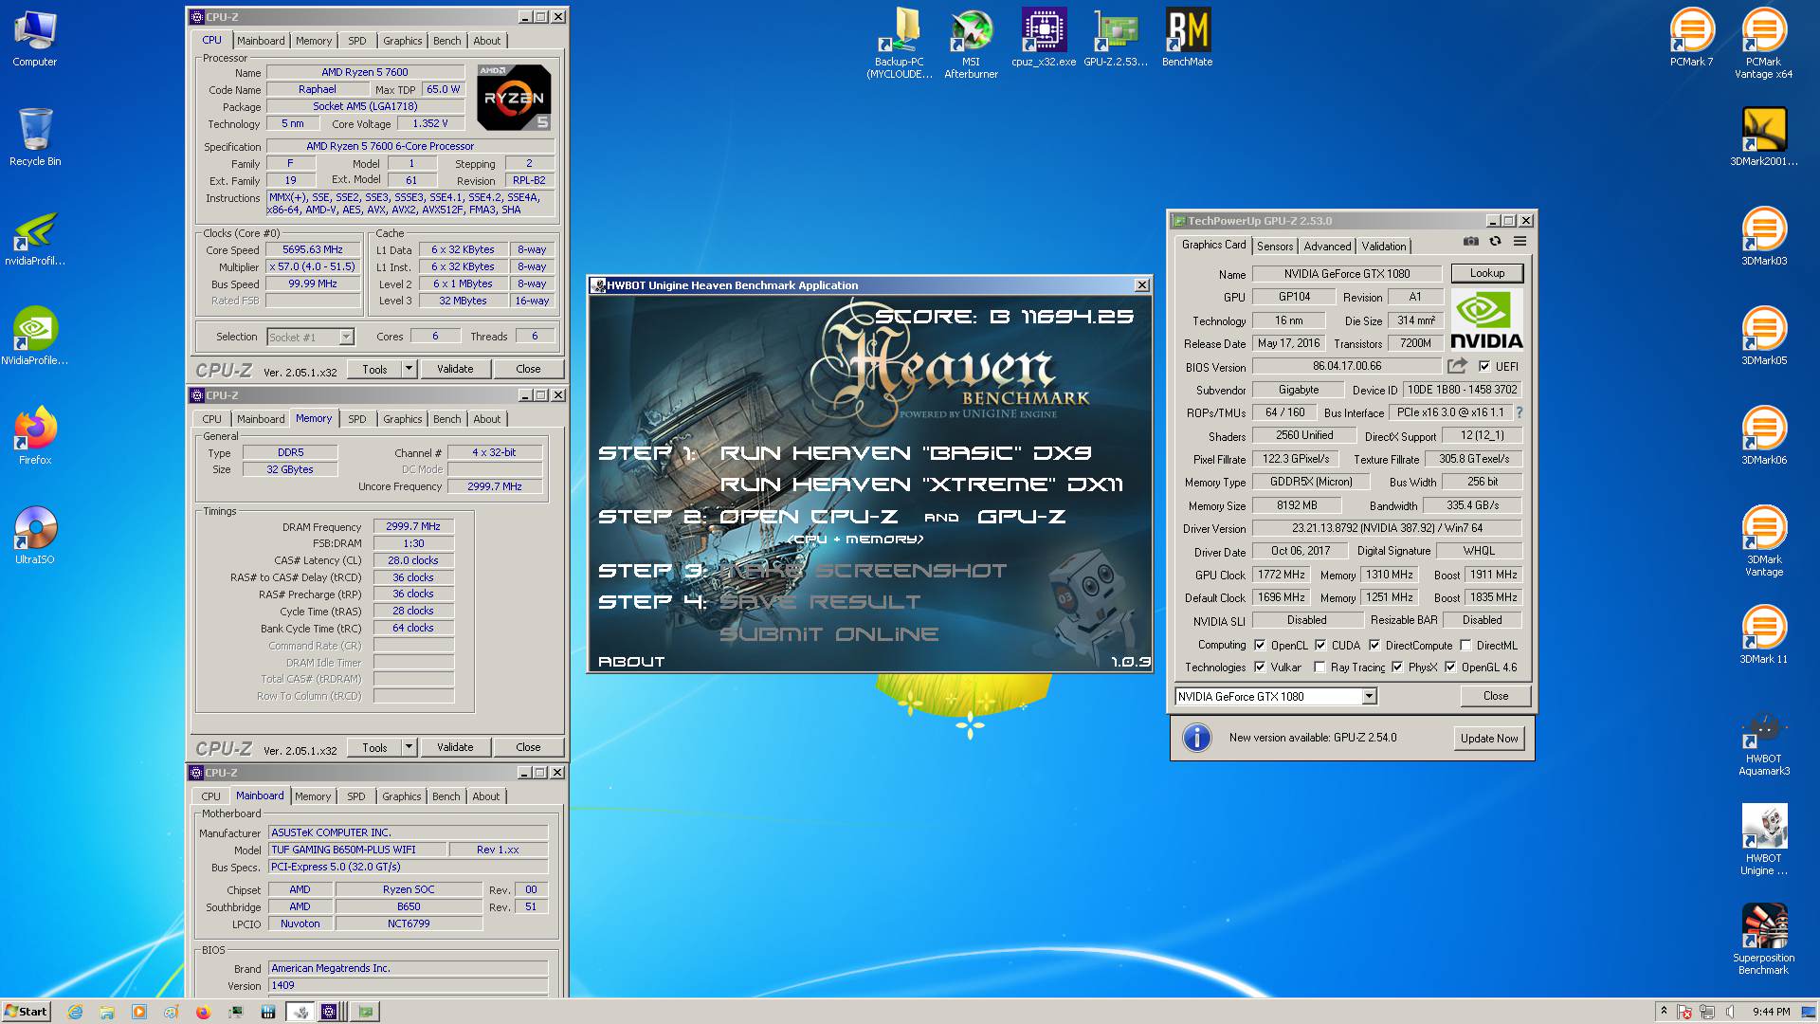Image resolution: width=1820 pixels, height=1024 pixels.
Task: Click the taskbar clock showing 9:44 PM
Action: point(1771,1012)
